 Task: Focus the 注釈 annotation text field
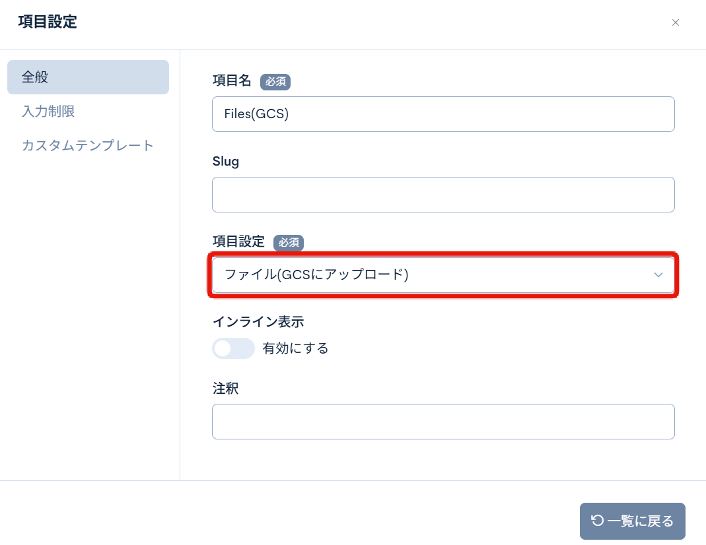point(443,421)
